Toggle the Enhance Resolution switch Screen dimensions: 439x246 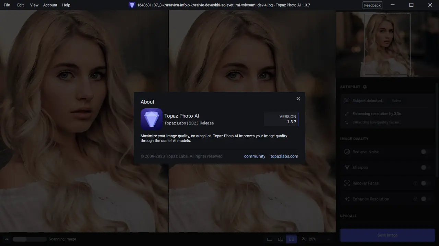(425, 199)
